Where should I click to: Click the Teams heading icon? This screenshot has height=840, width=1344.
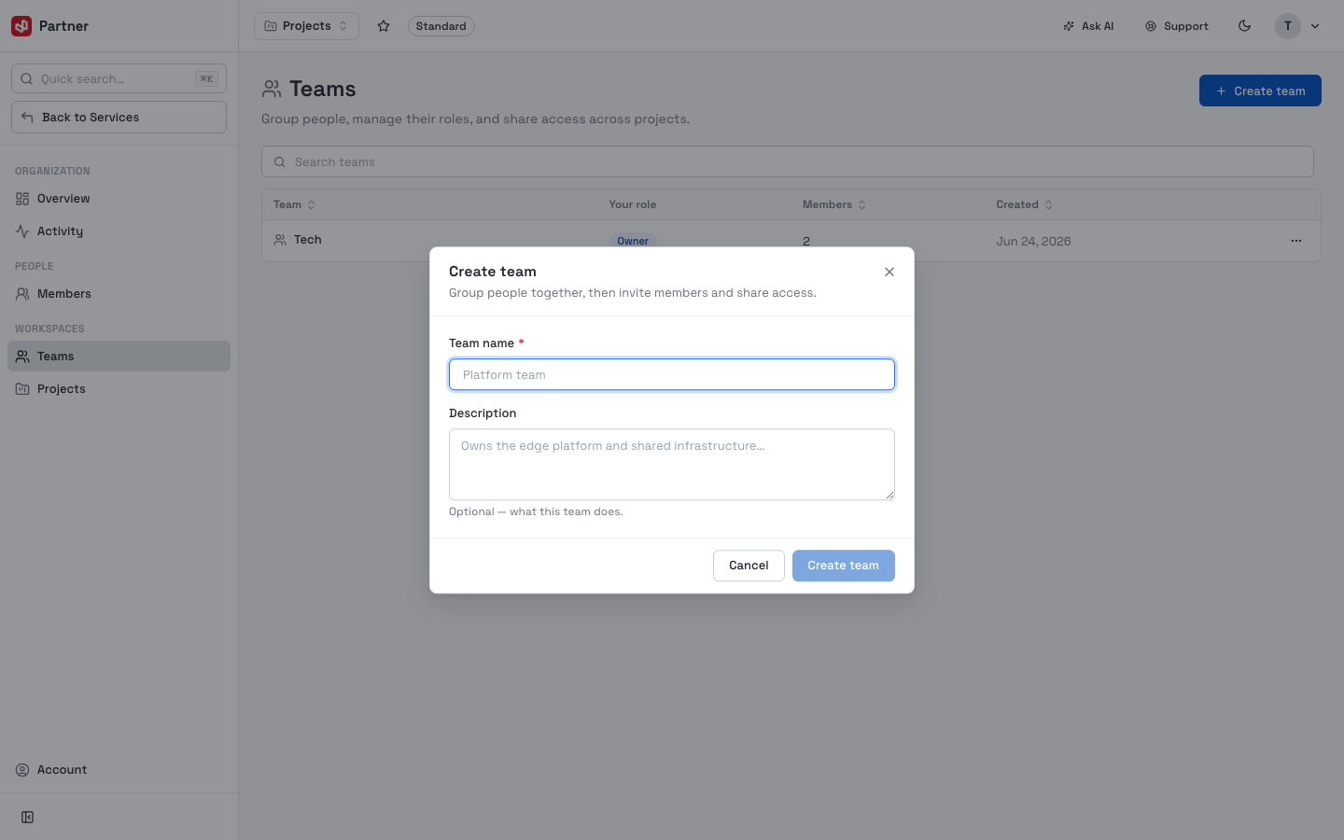click(x=272, y=89)
